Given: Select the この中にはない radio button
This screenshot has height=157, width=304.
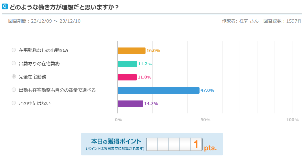Looking at the screenshot, I should tap(14, 103).
